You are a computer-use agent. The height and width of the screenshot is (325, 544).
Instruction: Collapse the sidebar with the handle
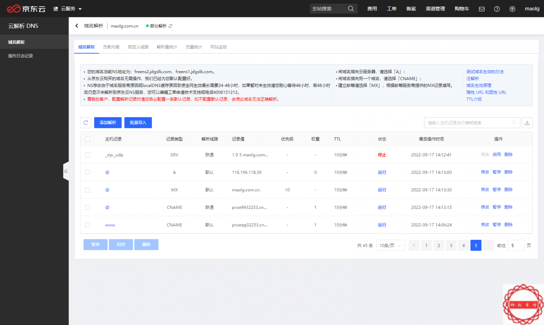point(66,171)
